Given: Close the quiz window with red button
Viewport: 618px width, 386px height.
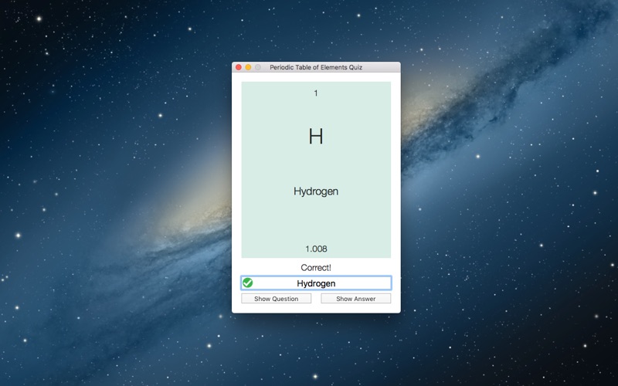Looking at the screenshot, I should click(x=239, y=68).
